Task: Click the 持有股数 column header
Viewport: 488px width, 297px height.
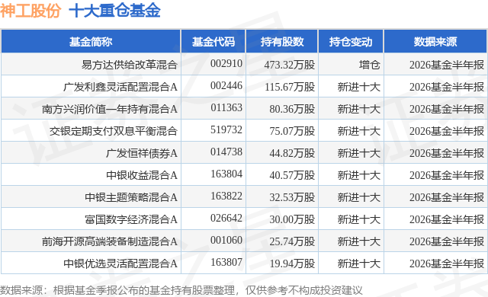Action: (282, 42)
